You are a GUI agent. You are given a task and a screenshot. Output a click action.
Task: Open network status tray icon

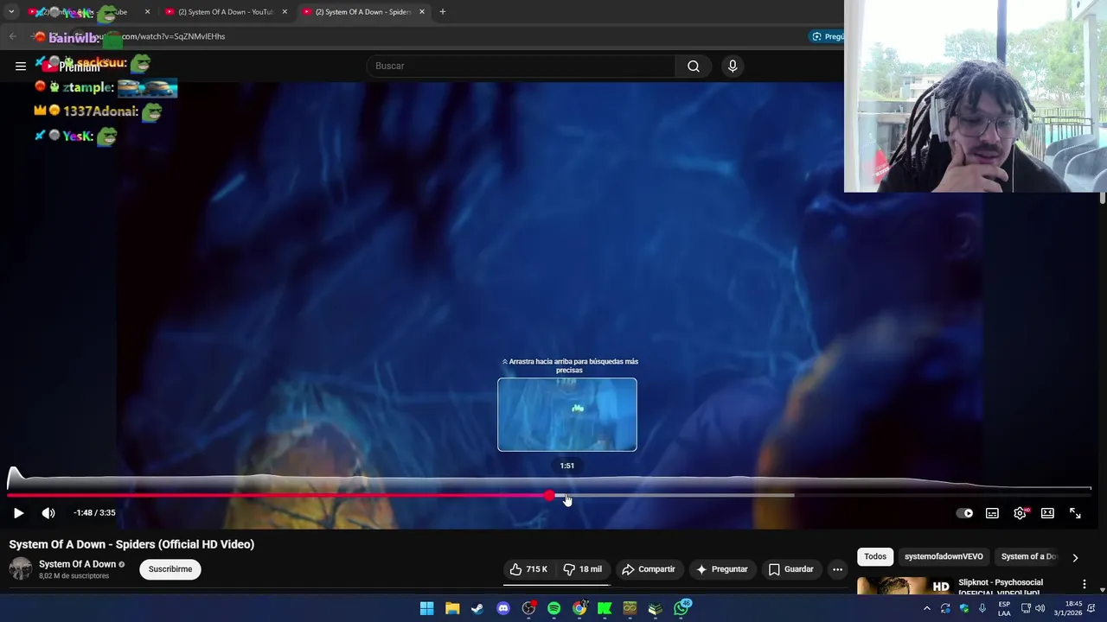(x=1026, y=608)
